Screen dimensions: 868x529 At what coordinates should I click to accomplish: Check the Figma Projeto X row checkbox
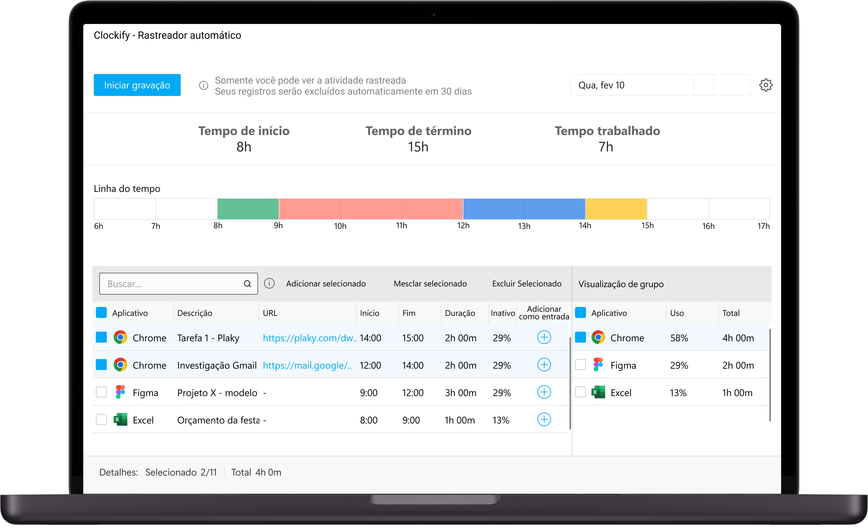[x=101, y=392]
